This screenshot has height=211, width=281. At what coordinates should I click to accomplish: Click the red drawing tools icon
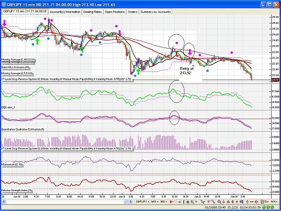click(209, 202)
